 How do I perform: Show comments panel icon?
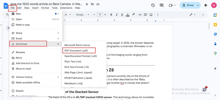[161, 5]
